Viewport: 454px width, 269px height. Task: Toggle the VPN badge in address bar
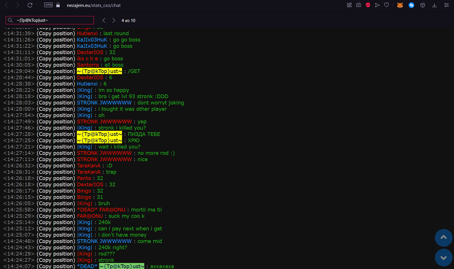48,5
